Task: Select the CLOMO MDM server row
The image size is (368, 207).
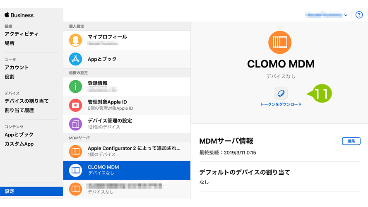Action: coord(127,170)
